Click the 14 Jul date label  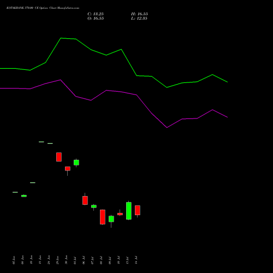pos(136,260)
